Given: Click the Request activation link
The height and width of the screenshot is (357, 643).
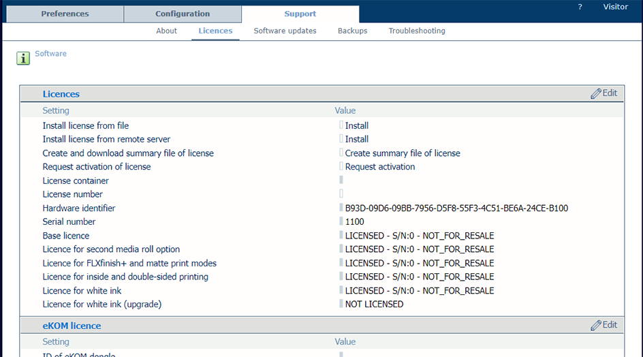Looking at the screenshot, I should pyautogui.click(x=379, y=167).
